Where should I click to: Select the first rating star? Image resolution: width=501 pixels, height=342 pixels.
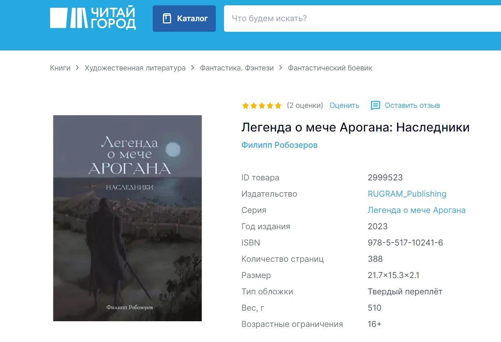[x=246, y=106]
